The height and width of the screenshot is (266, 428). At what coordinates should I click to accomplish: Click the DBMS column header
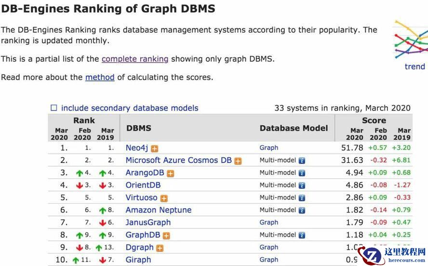coord(139,128)
